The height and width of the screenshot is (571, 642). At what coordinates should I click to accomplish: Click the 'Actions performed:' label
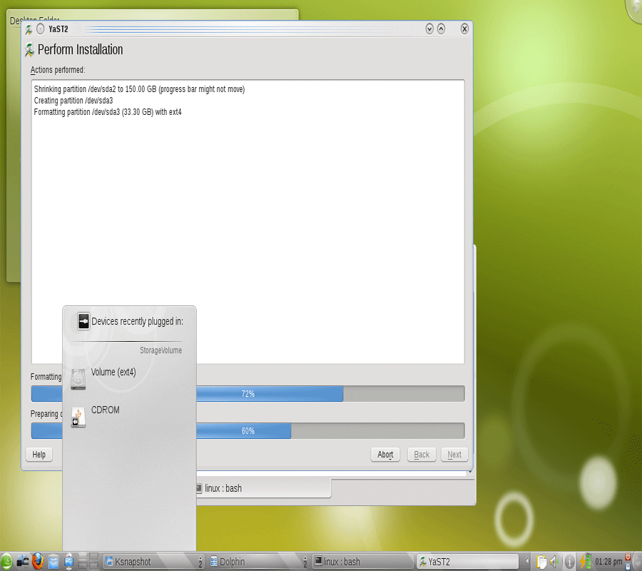tap(58, 70)
